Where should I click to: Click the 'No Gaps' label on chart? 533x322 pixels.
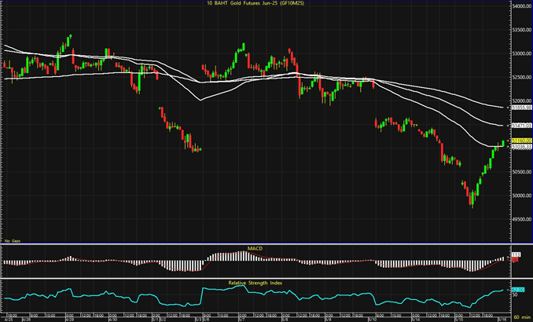(11, 240)
